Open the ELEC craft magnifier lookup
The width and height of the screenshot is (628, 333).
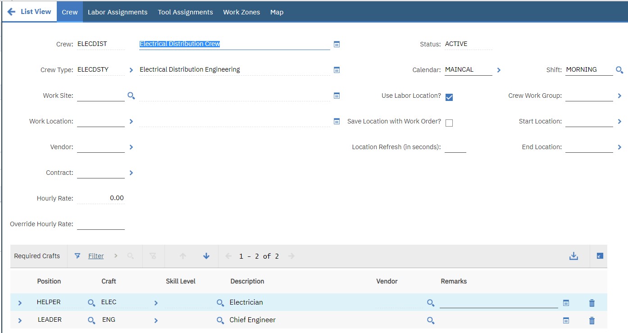coord(91,302)
